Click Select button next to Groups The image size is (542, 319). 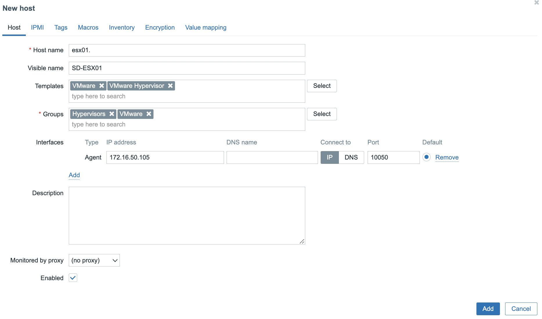pyautogui.click(x=322, y=114)
